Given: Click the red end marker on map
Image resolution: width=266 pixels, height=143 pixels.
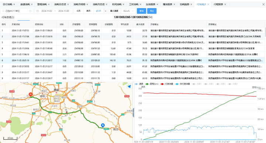Looking at the screenshot, I should click(31, 95).
